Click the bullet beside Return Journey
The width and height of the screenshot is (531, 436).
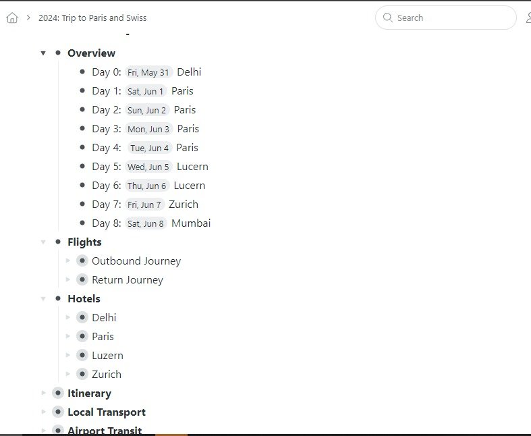pos(82,279)
